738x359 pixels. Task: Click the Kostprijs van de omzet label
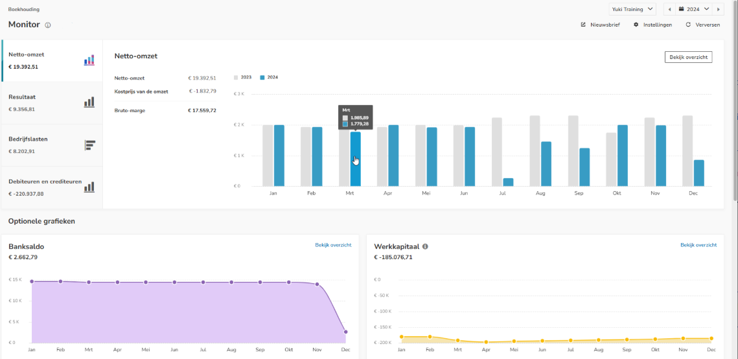pos(141,91)
